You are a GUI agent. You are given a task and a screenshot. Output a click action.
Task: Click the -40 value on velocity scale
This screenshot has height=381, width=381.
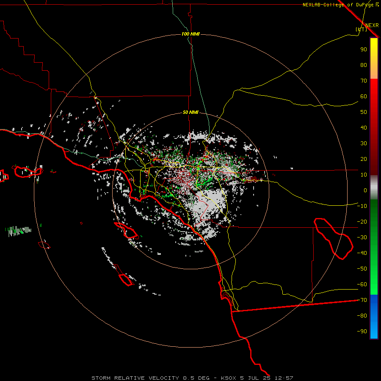(x=362, y=253)
